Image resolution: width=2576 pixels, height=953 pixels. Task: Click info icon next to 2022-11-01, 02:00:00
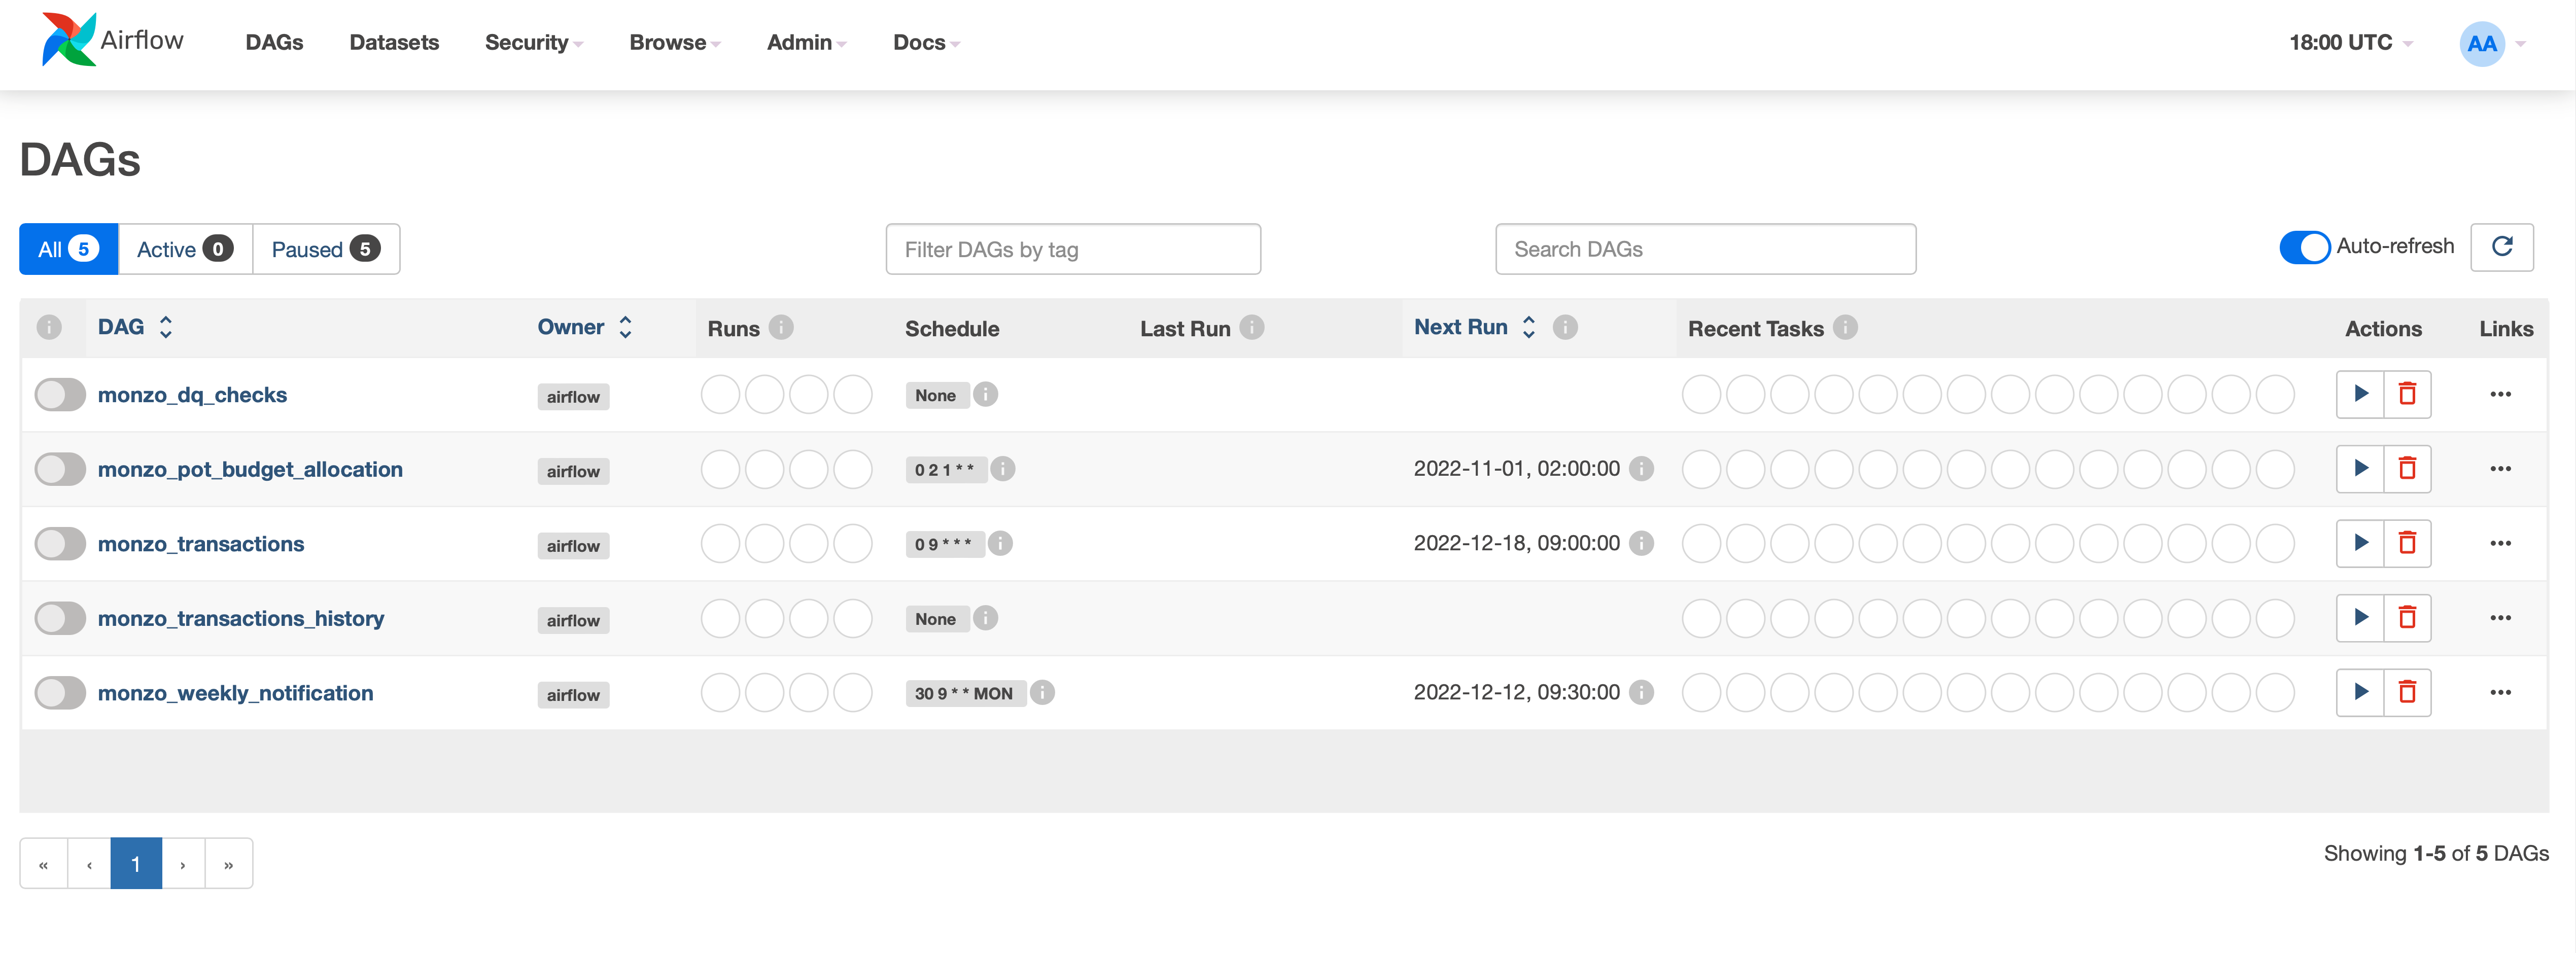pyautogui.click(x=1641, y=469)
